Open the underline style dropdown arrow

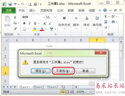point(39,23)
